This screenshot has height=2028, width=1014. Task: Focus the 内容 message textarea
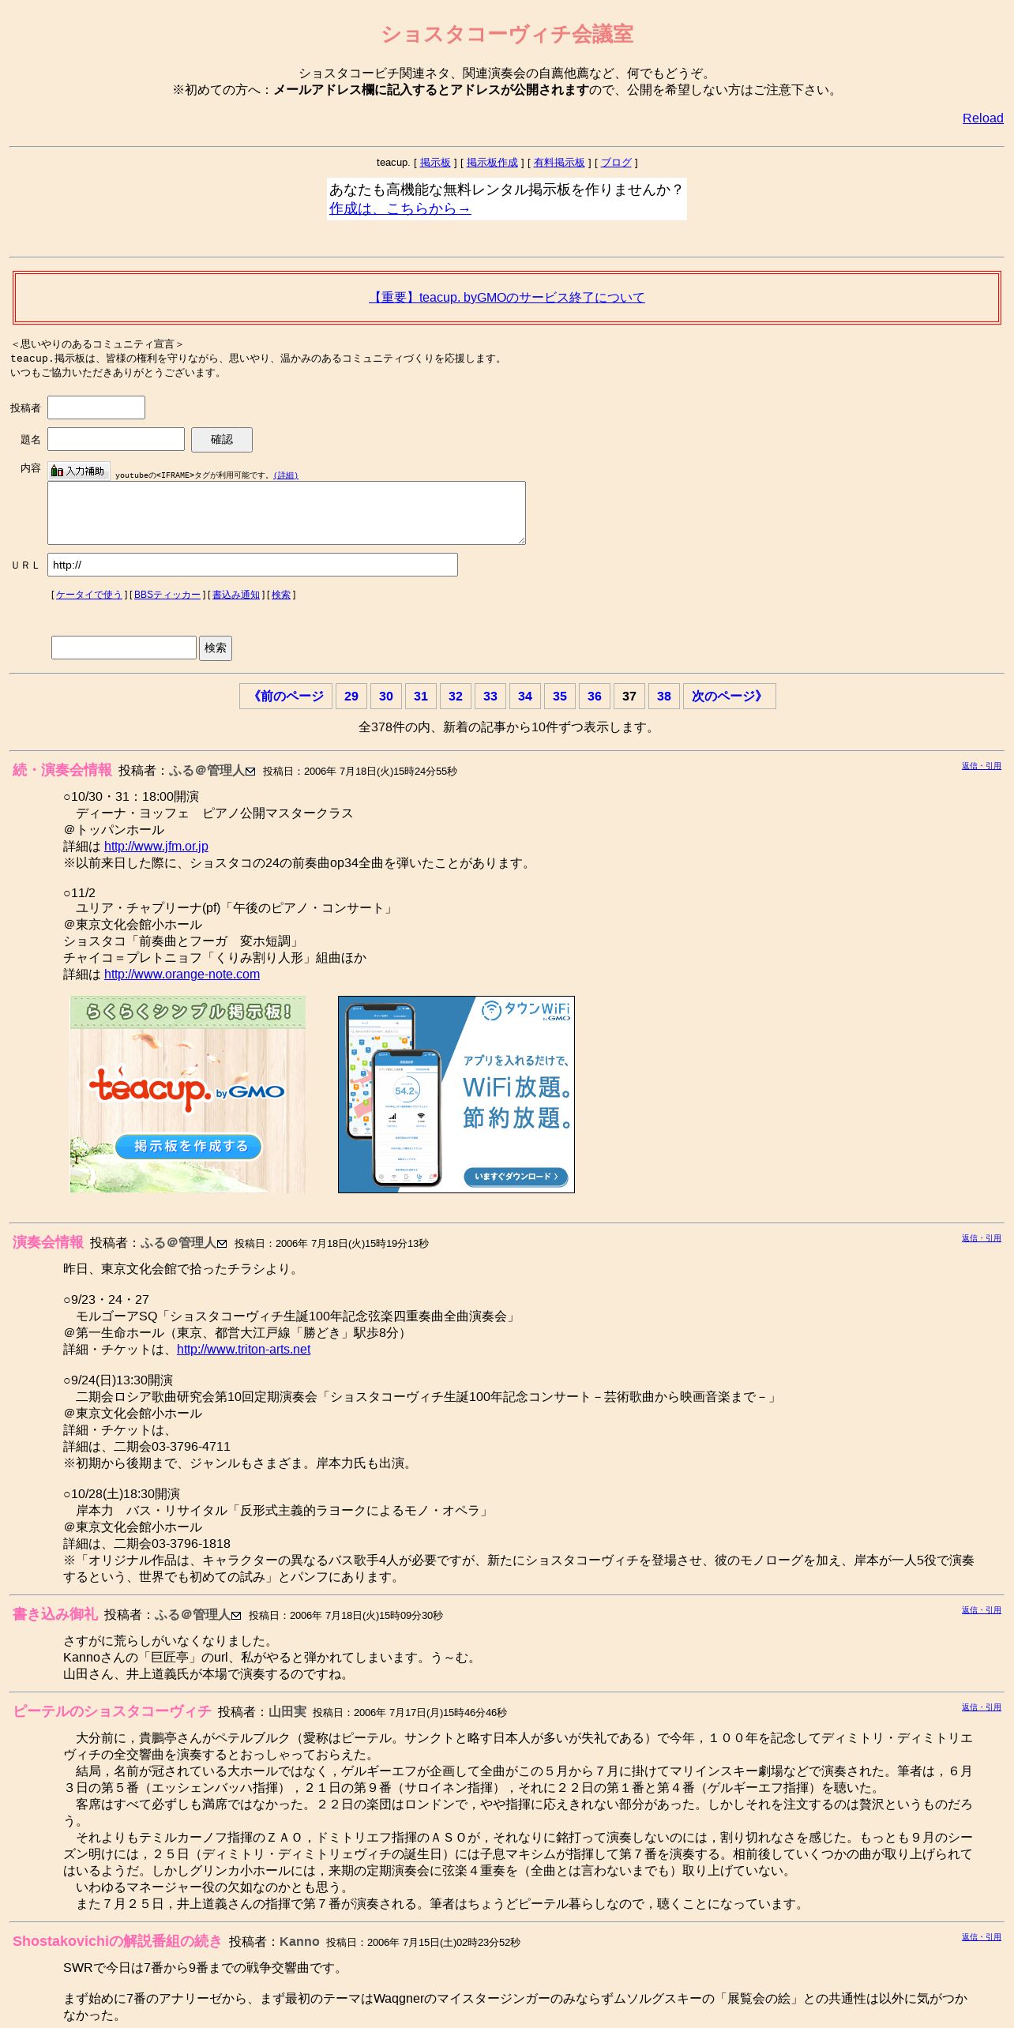coord(287,513)
